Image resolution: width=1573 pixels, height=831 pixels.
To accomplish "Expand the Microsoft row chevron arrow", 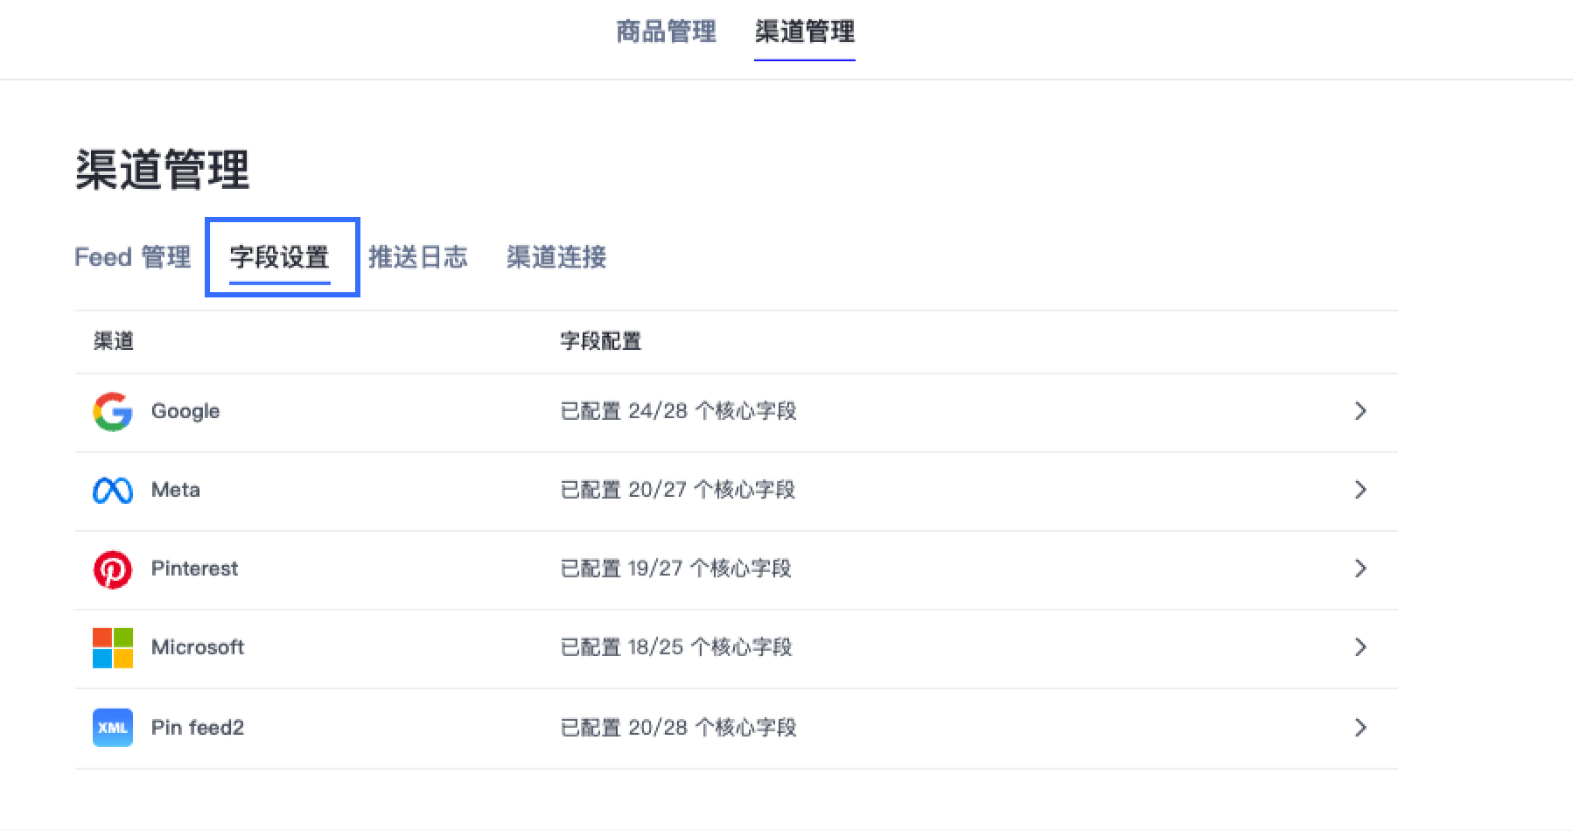I will click(1360, 647).
